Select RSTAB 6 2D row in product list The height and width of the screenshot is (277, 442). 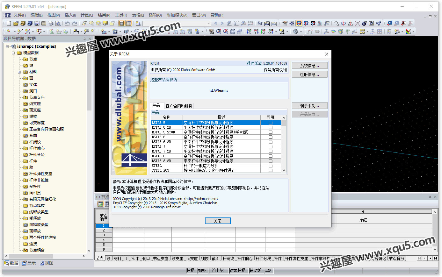(x=216, y=142)
